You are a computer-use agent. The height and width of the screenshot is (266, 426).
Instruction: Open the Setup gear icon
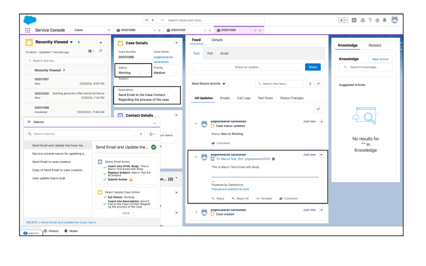[x=377, y=20]
